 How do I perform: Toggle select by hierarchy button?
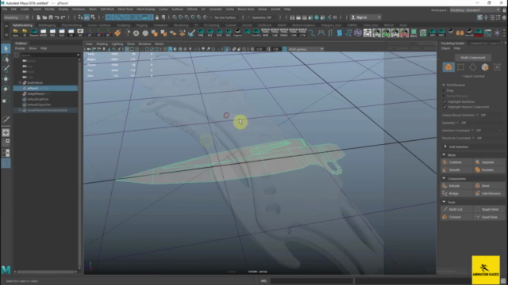click(x=81, y=17)
